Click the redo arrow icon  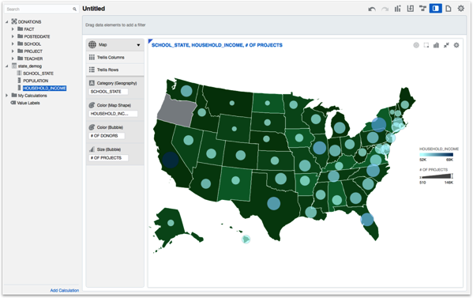tap(385, 9)
